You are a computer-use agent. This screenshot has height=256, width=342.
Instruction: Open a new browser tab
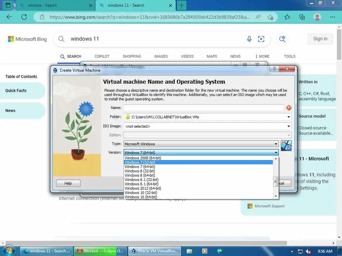181,5
